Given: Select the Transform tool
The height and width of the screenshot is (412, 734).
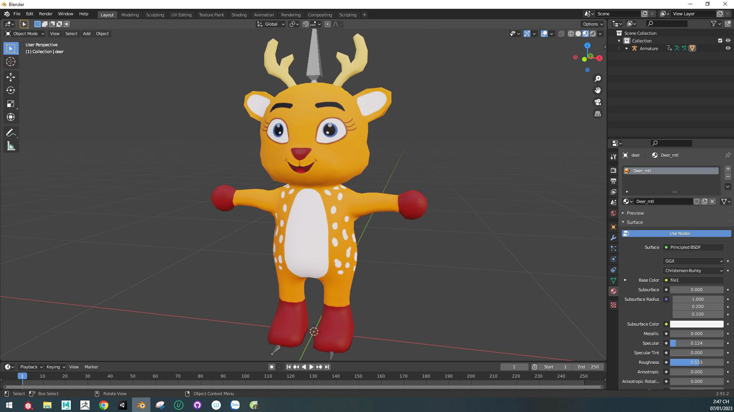Looking at the screenshot, I should pos(11,117).
